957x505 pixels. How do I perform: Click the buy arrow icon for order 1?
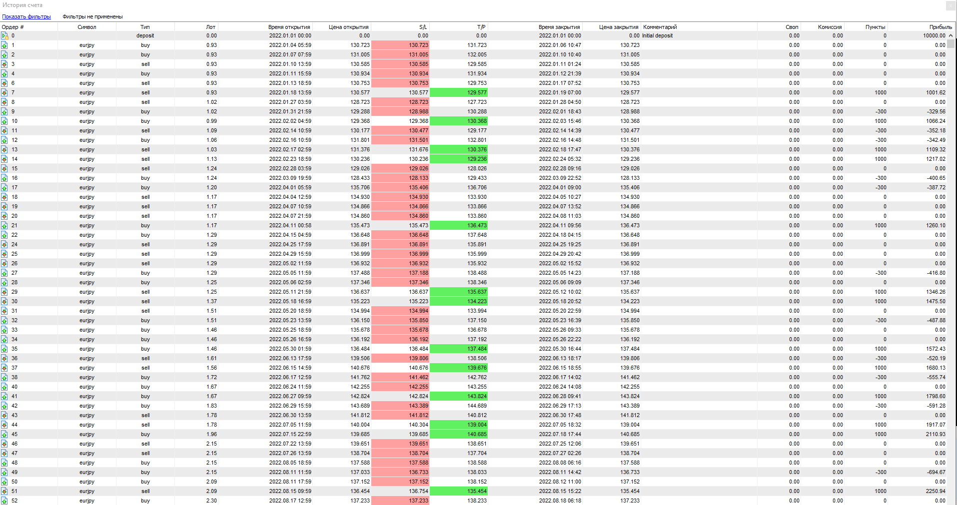point(4,45)
